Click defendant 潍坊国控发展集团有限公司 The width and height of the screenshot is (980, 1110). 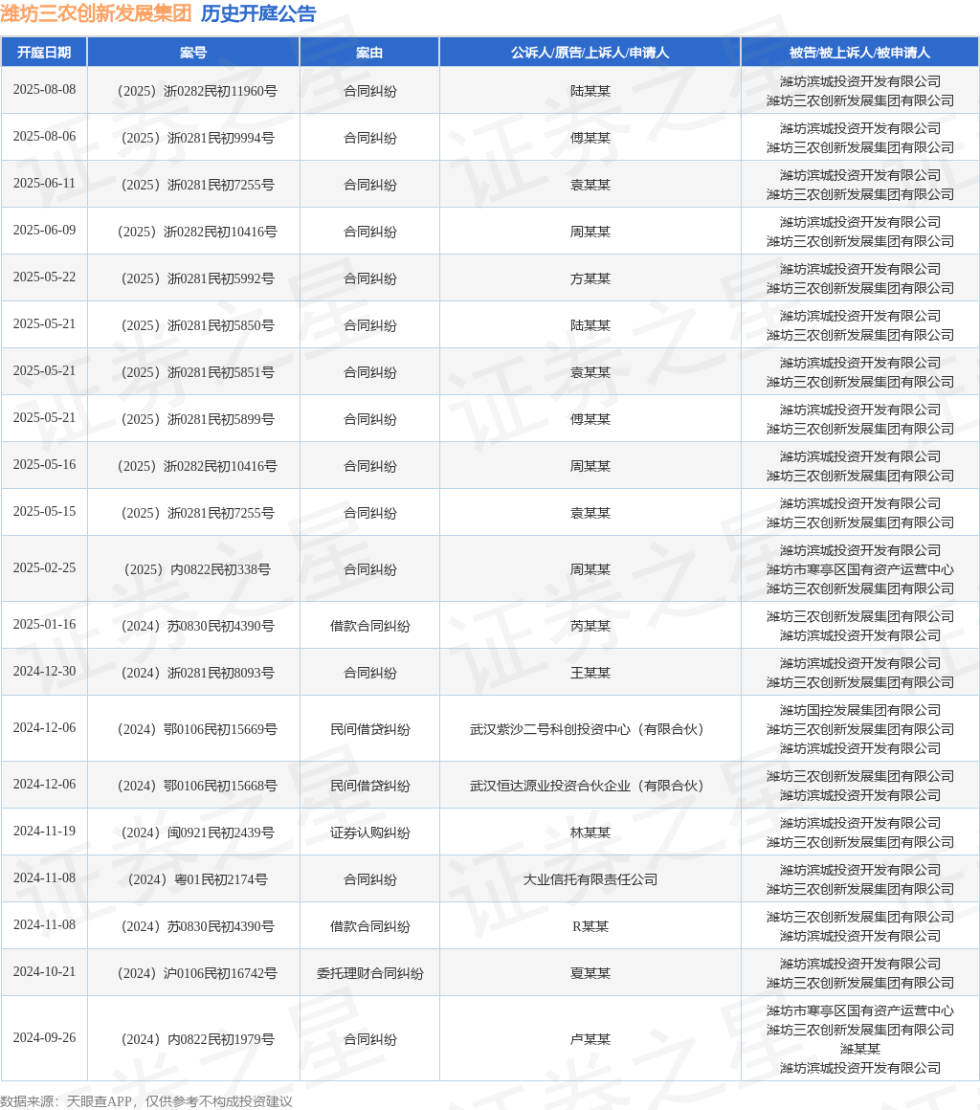tap(859, 710)
